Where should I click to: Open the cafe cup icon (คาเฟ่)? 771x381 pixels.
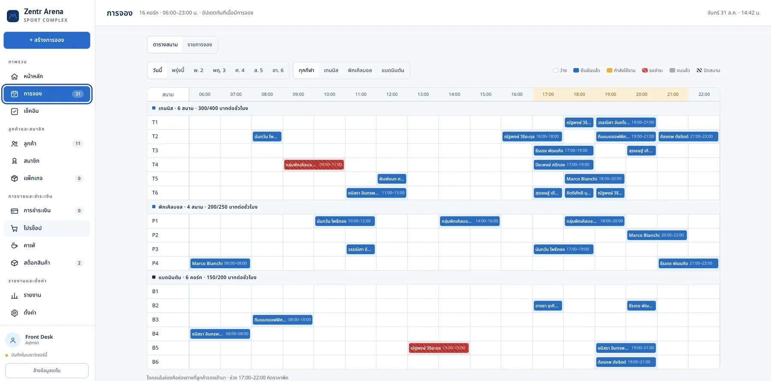[x=15, y=246]
